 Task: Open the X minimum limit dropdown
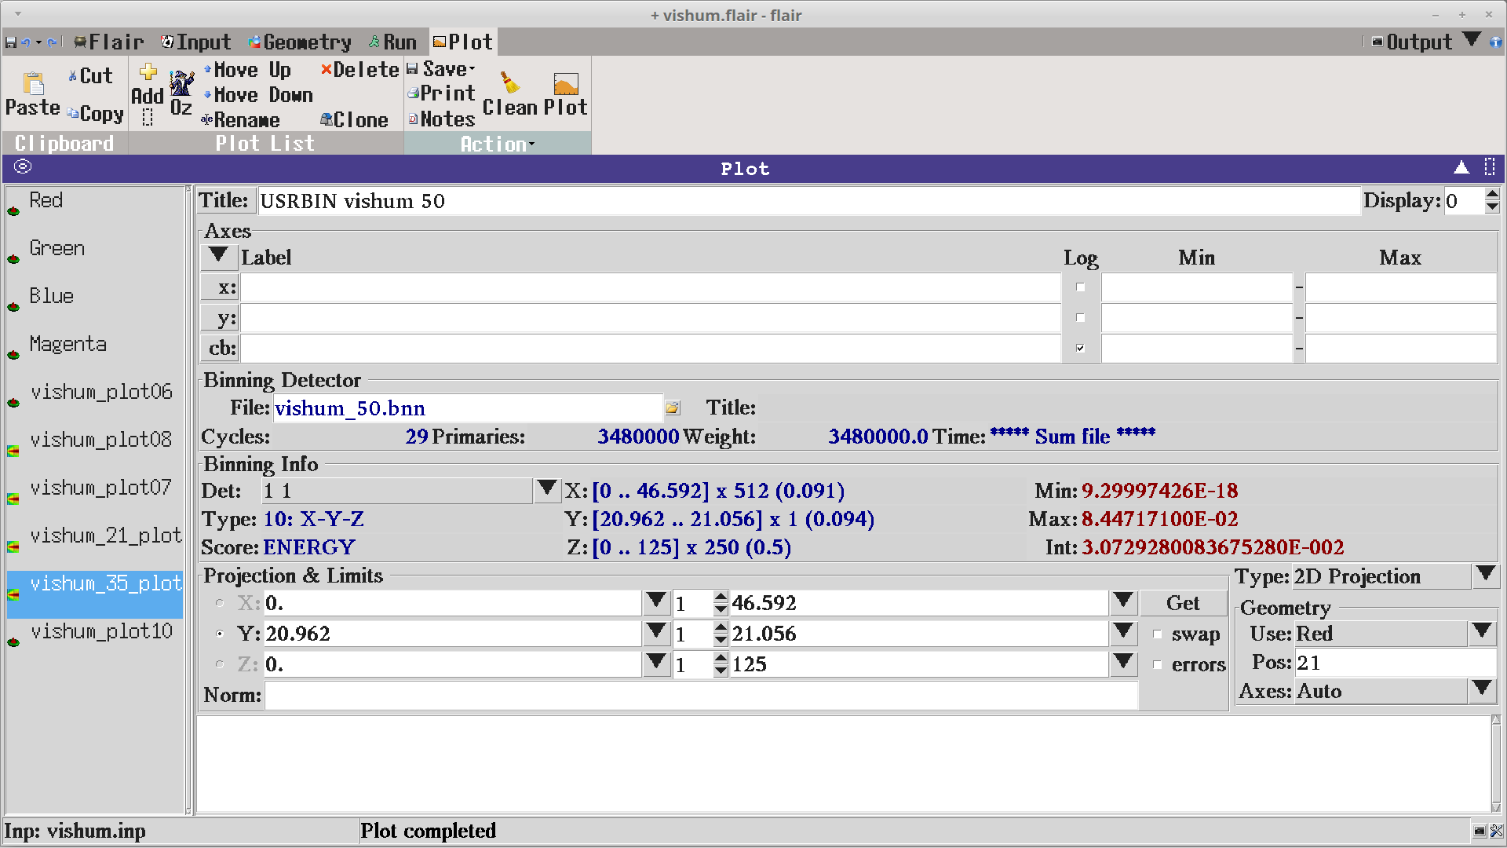coord(656,602)
